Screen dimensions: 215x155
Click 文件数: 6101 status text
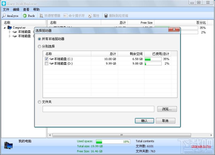pos(144,146)
